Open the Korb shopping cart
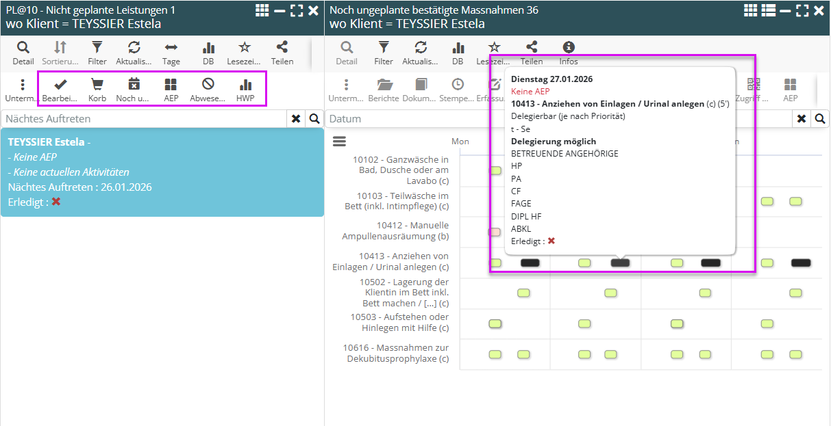The height and width of the screenshot is (426, 831). point(97,89)
